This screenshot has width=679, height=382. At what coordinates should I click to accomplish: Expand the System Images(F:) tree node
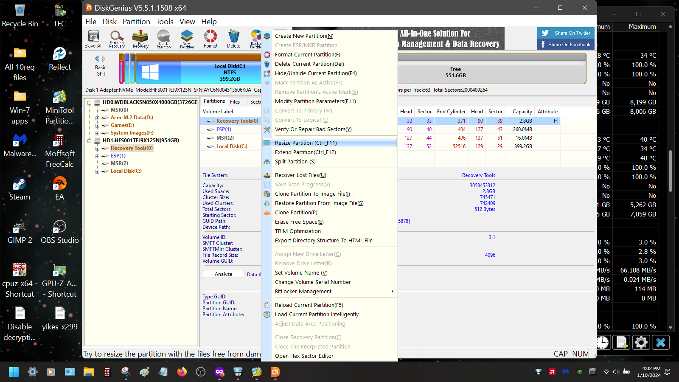coord(97,133)
